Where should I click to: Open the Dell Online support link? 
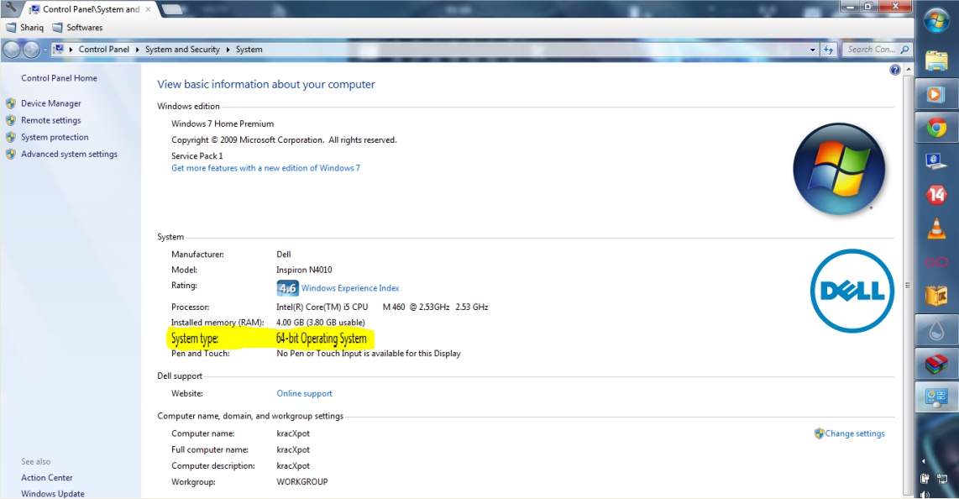(x=305, y=394)
